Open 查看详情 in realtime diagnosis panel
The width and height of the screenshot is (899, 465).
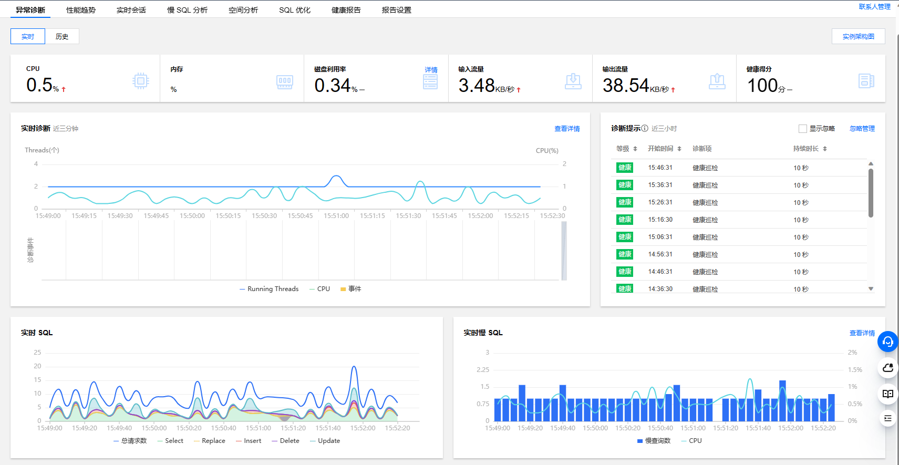[567, 129]
